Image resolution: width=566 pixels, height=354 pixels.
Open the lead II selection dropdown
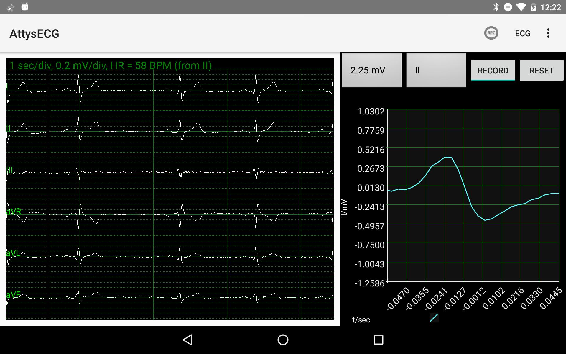point(436,70)
